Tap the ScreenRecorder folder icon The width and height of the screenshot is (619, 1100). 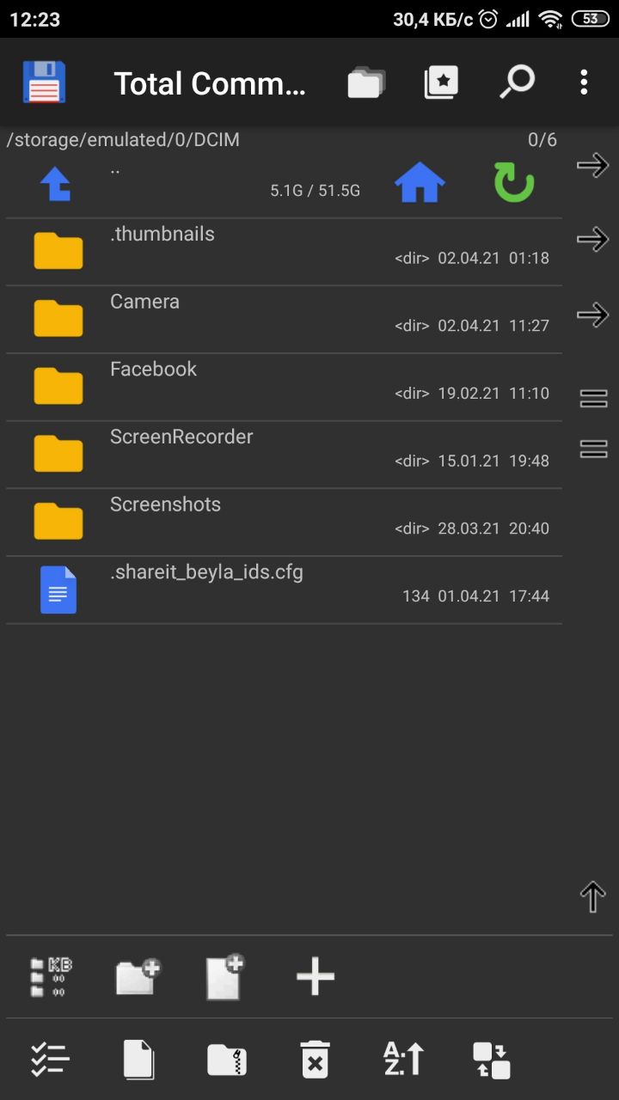point(58,454)
